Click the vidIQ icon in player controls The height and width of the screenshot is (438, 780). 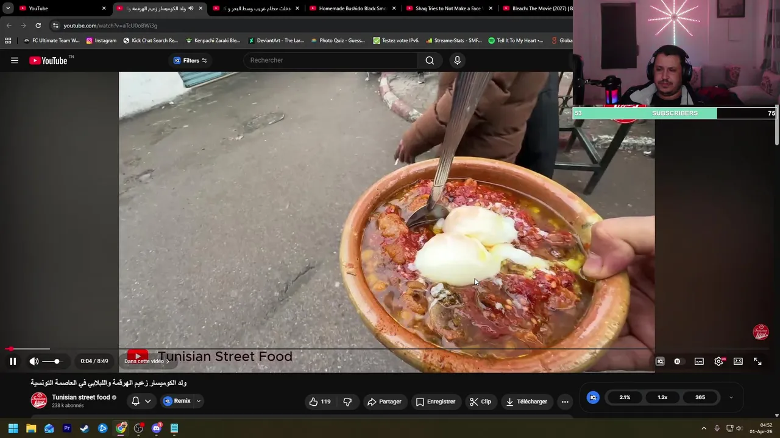(x=660, y=361)
